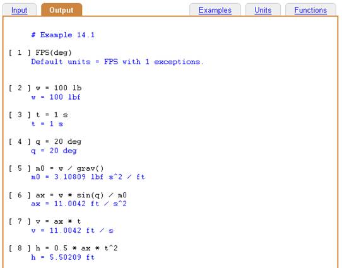The width and height of the screenshot is (342, 268).
Task: Open the Units tab
Action: pos(263,10)
